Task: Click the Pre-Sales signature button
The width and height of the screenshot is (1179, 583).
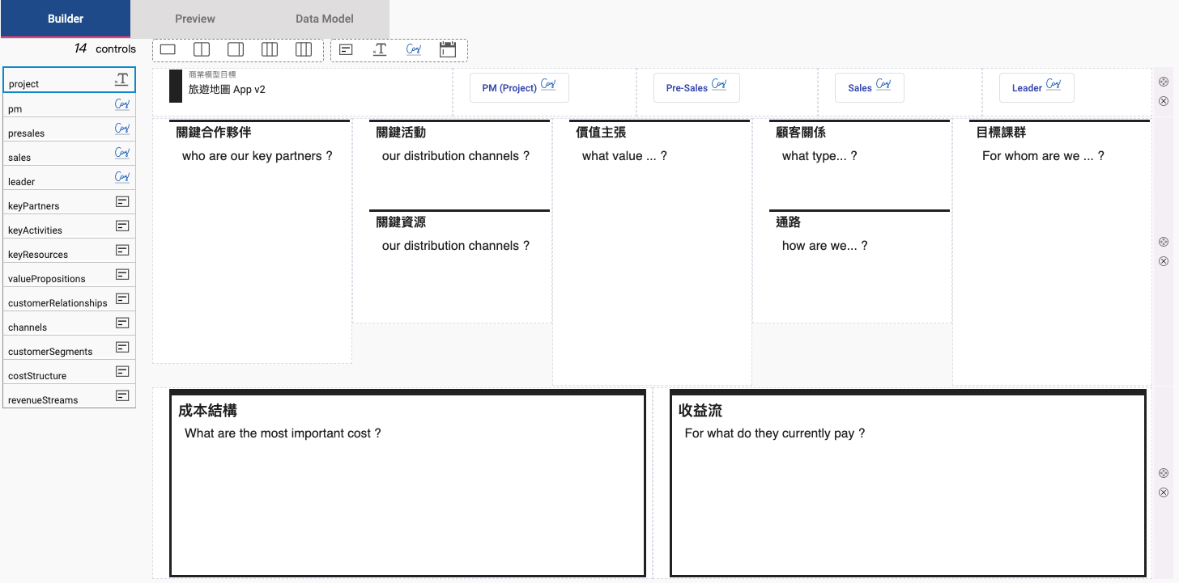Action: click(696, 87)
